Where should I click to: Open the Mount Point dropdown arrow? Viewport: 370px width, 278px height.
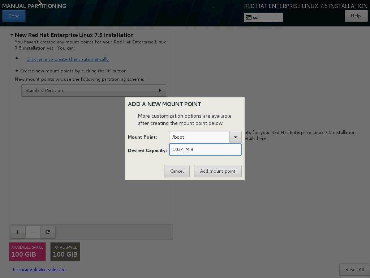click(236, 137)
